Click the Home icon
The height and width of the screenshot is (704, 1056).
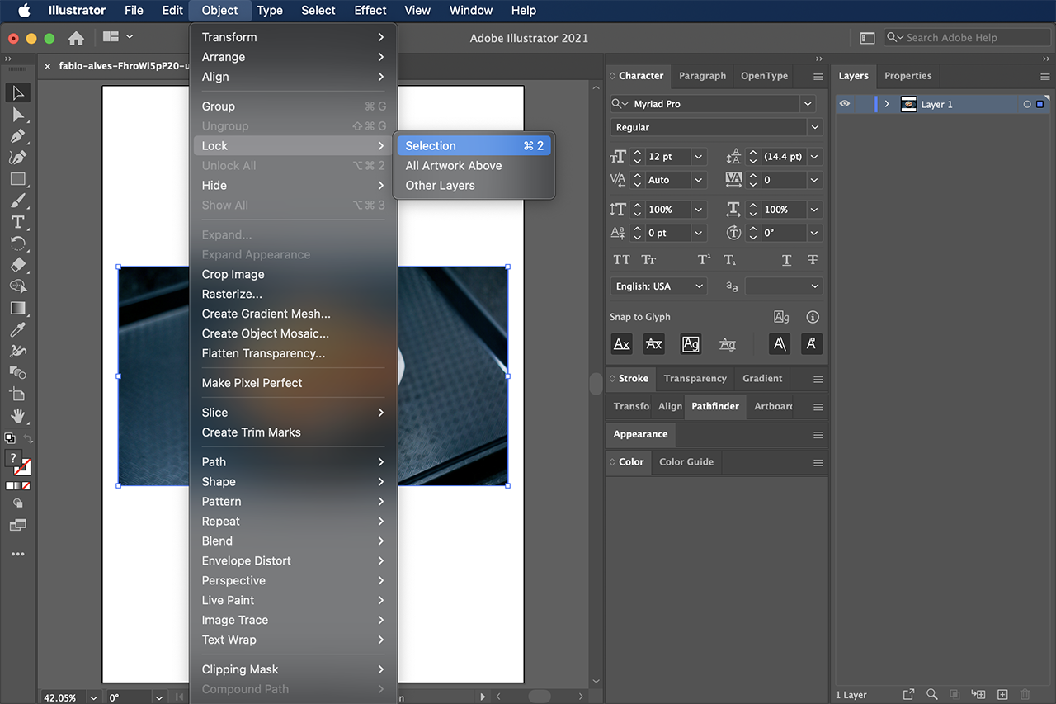(76, 38)
